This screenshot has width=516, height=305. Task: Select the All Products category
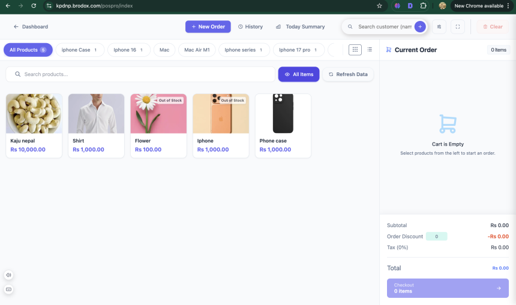[x=28, y=50]
